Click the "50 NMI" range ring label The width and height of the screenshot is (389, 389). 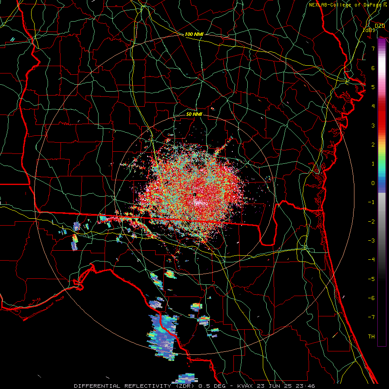[194, 114]
